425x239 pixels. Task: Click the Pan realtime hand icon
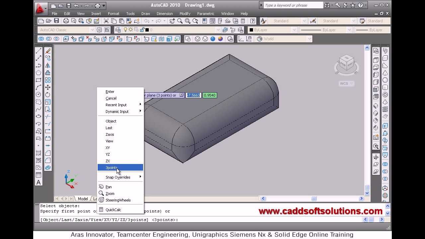click(x=172, y=21)
